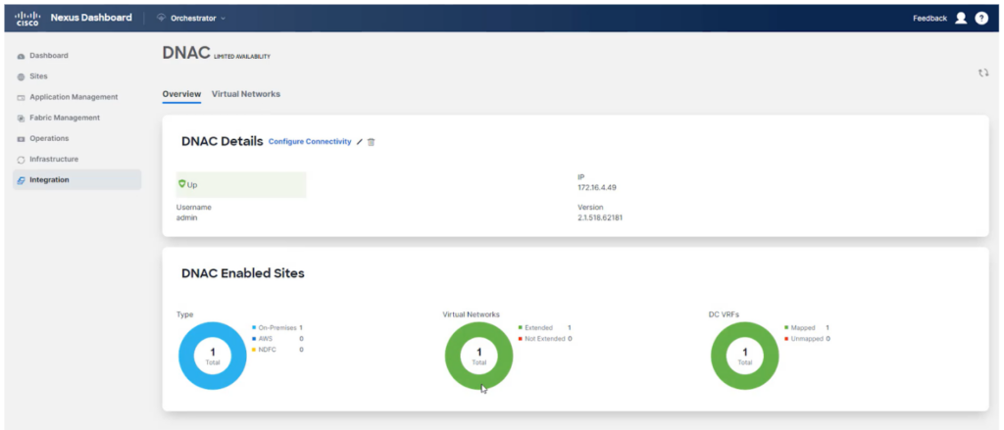Click the Feedback link in header
1004x430 pixels.
[x=929, y=19]
